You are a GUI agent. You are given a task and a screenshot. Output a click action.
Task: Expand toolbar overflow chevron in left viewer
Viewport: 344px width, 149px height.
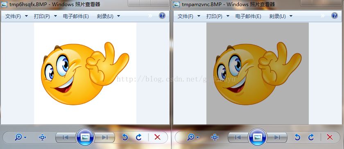coord(150,16)
